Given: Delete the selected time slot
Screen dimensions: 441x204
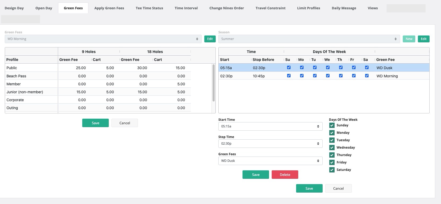Looking at the screenshot, I should [285, 175].
